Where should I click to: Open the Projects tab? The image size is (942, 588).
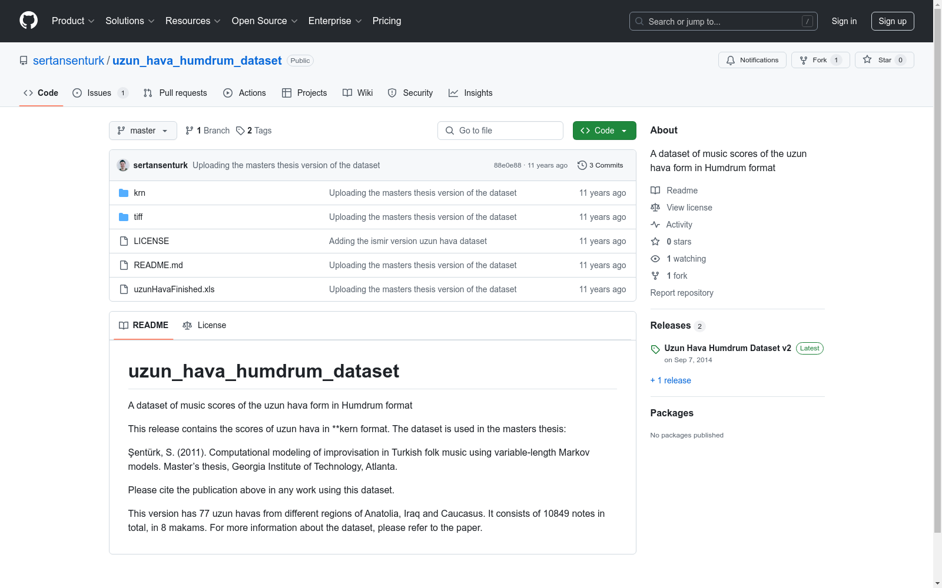tap(304, 93)
